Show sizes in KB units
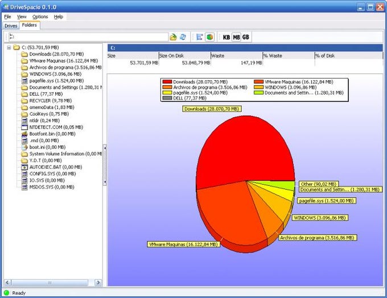Screen dimensions: 387x298 click(x=227, y=37)
